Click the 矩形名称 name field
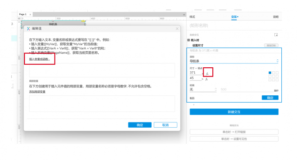This screenshot has width=297, height=160. pos(234,26)
